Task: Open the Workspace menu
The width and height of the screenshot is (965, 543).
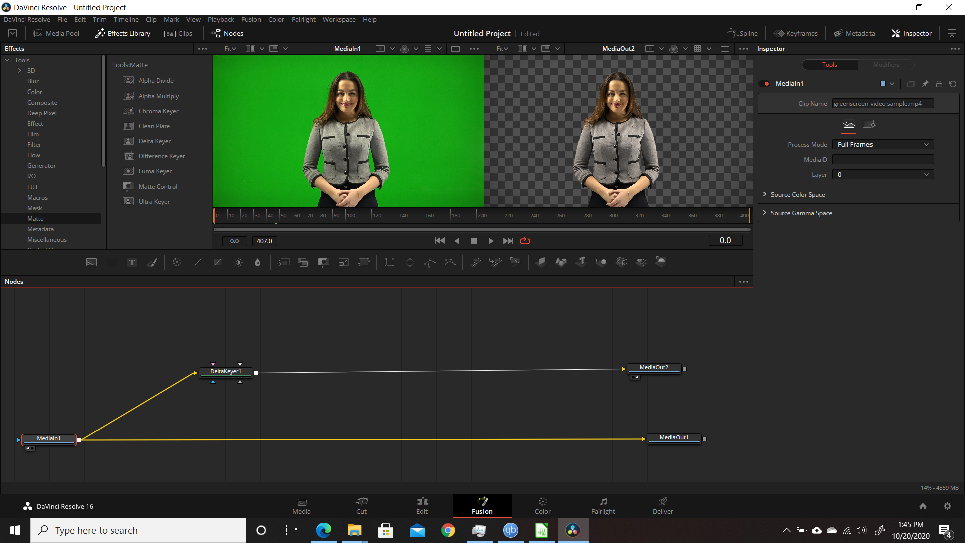Action: 339,19
